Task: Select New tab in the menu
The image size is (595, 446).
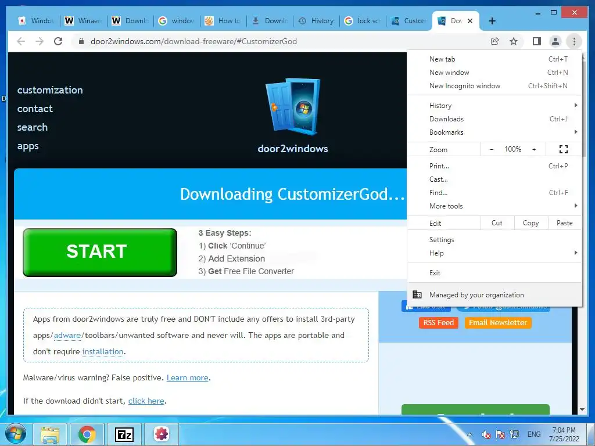Action: [494, 59]
